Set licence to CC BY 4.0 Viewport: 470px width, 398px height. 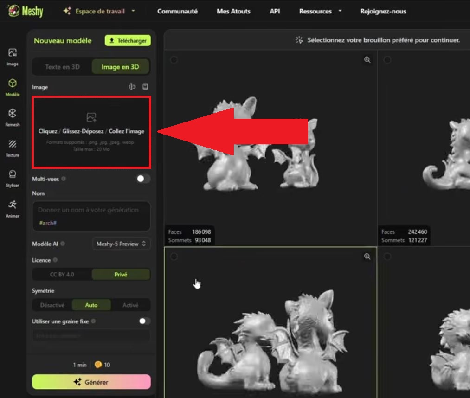(62, 274)
